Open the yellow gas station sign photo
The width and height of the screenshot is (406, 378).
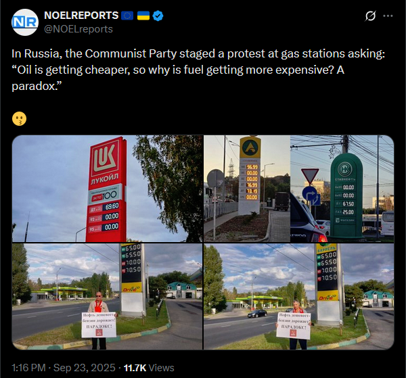click(247, 189)
